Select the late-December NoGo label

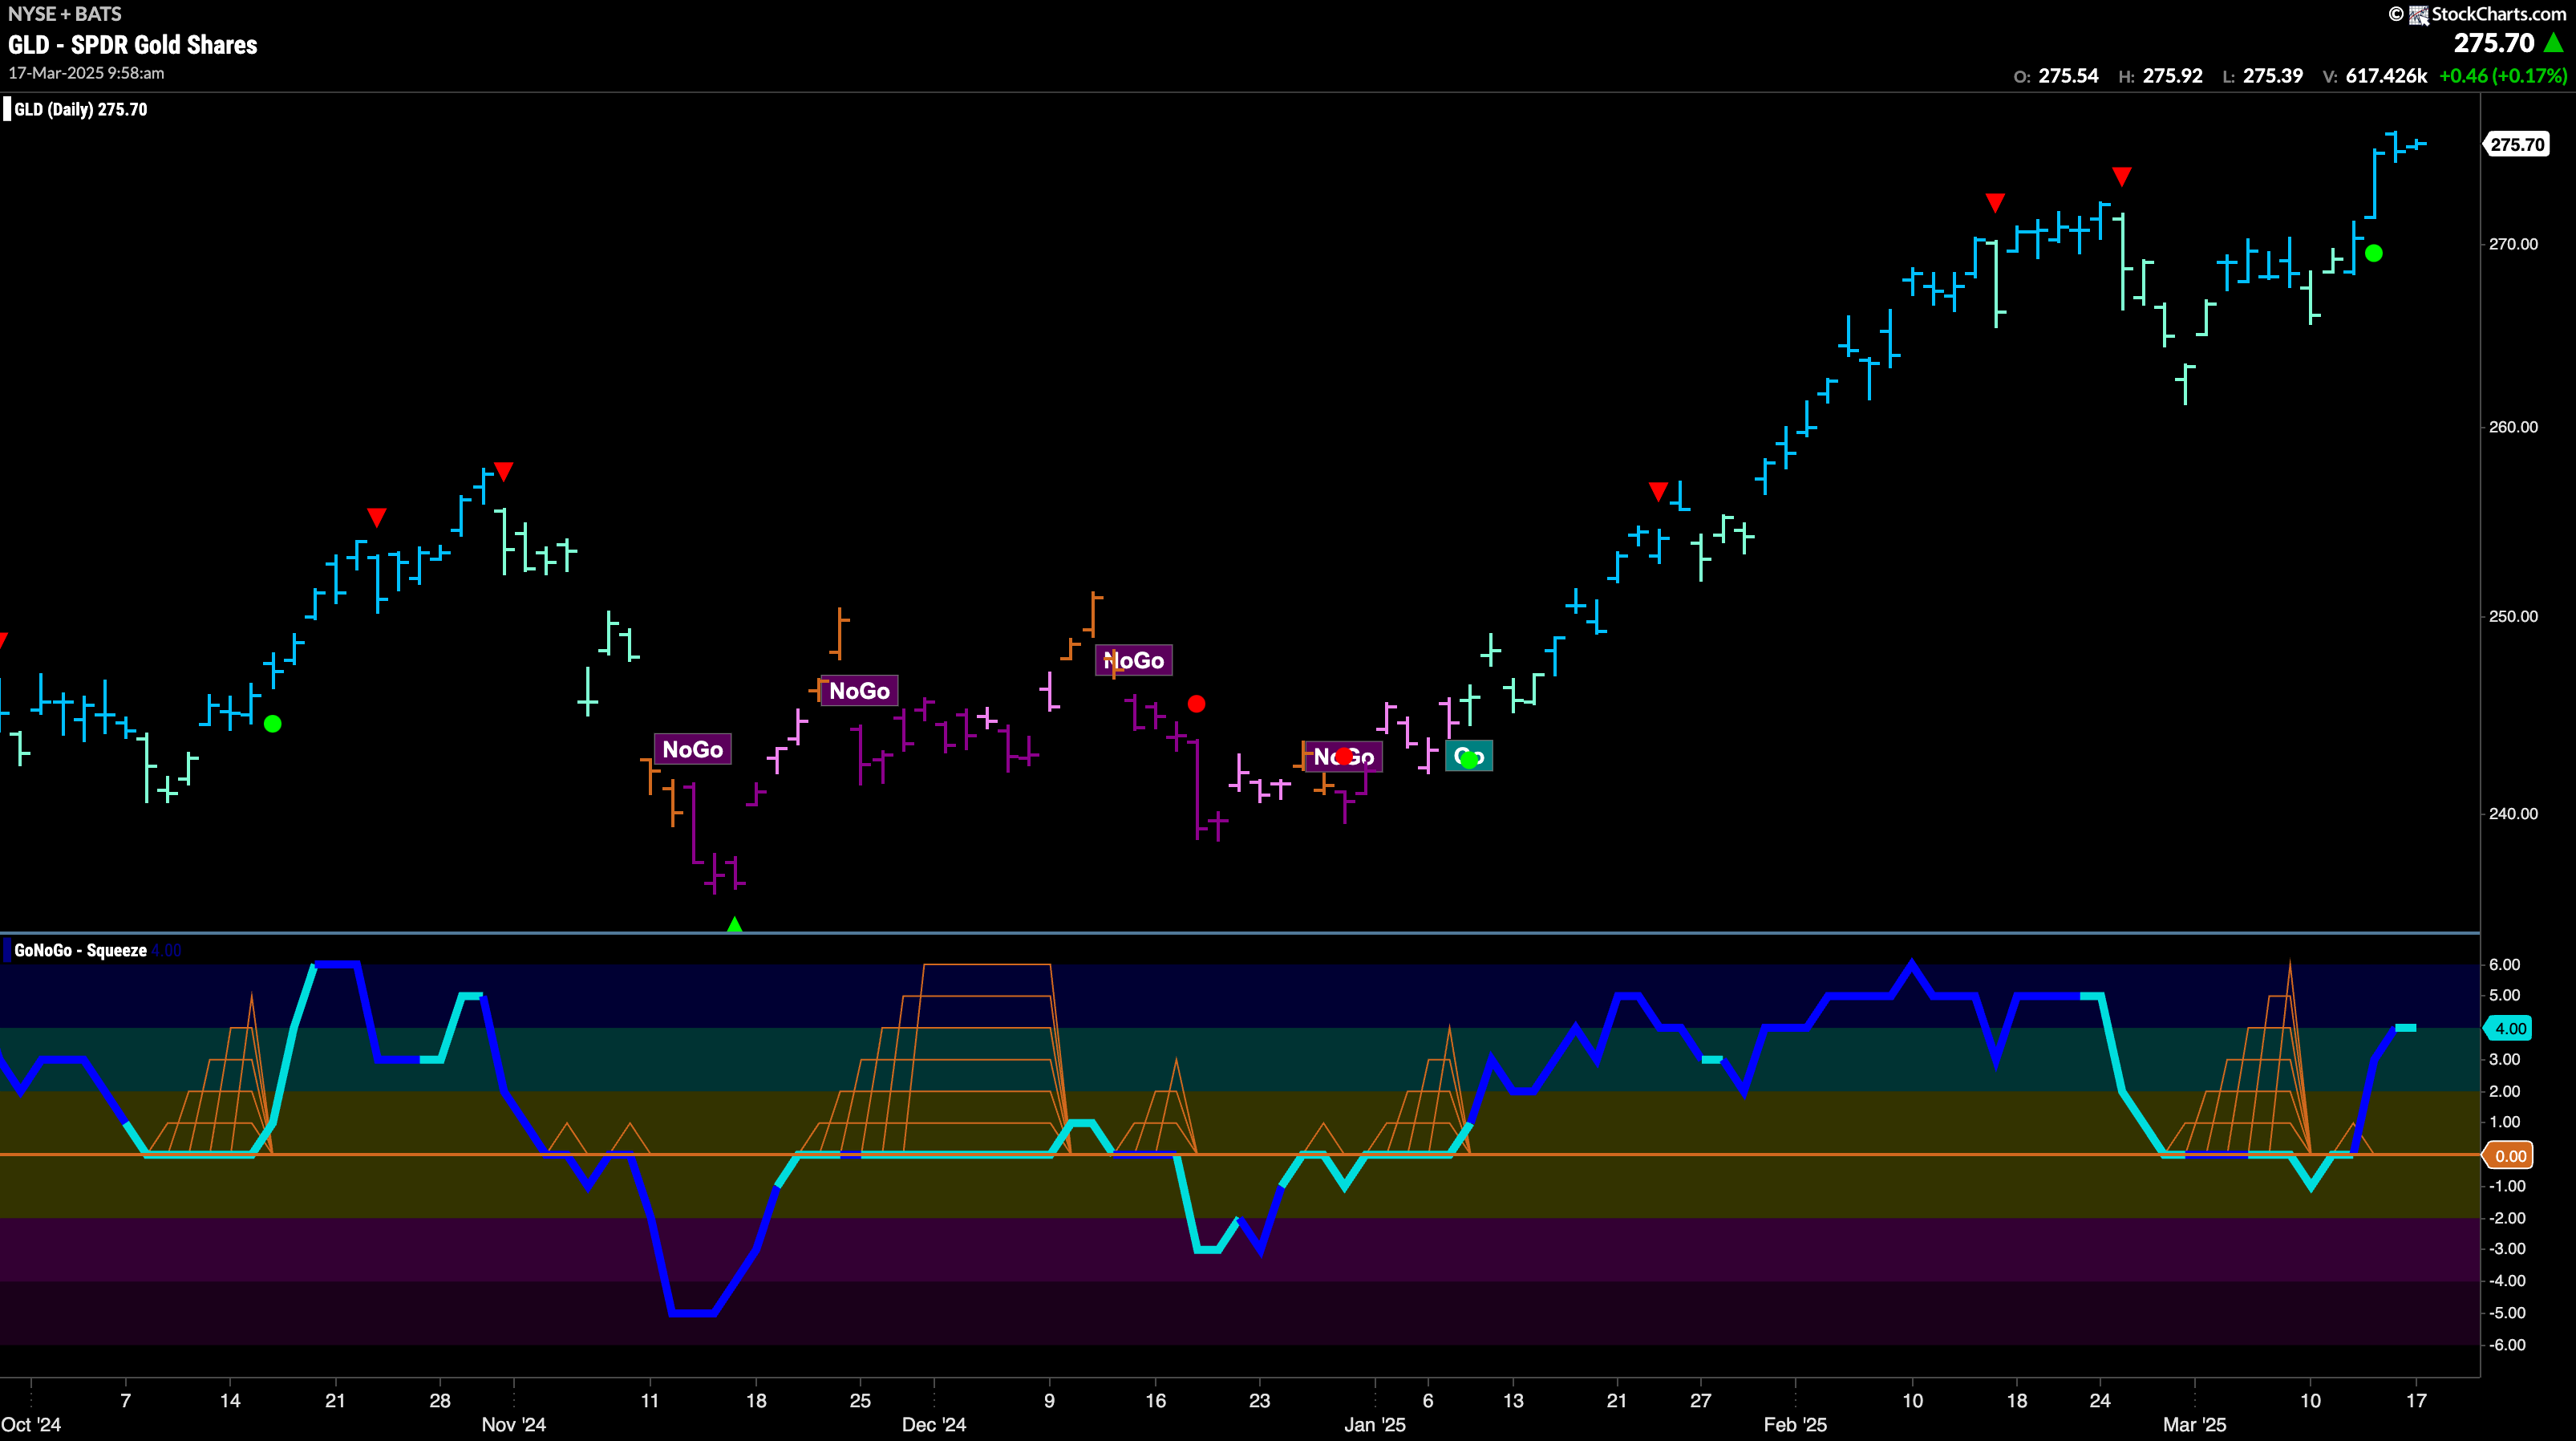pos(1344,757)
